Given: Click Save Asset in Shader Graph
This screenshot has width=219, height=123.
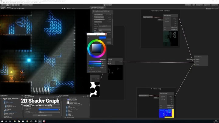Looking at the screenshot, I should pyautogui.click(x=93, y=9).
